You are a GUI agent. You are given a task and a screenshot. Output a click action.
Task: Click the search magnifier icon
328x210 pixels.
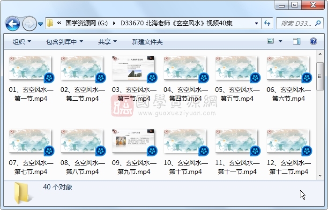tap(318, 23)
